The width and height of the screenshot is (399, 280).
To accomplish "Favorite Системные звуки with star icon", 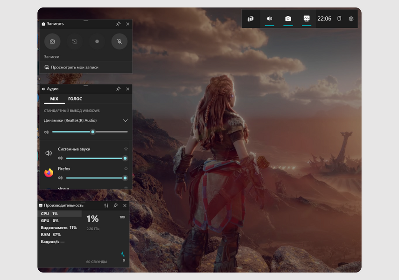I will (126, 149).
